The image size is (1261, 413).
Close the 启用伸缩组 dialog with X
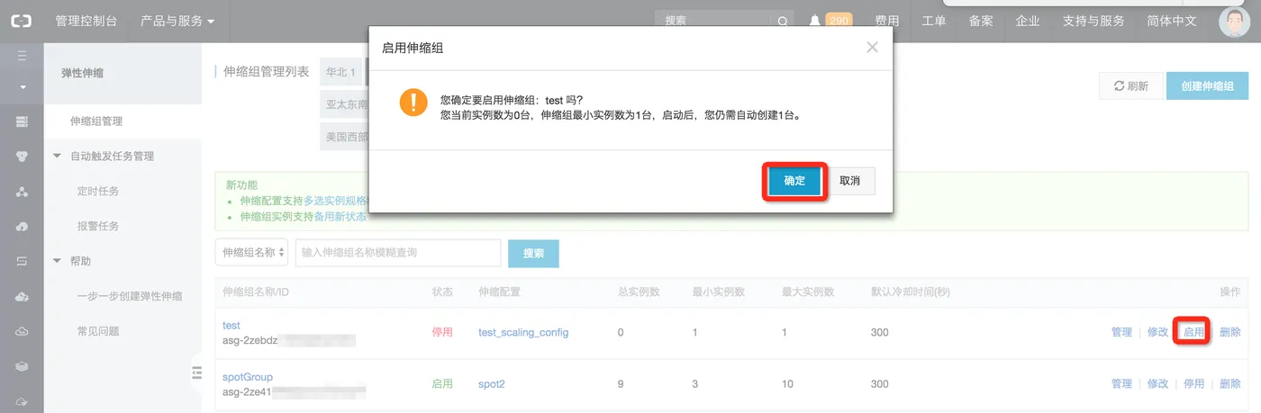[872, 48]
